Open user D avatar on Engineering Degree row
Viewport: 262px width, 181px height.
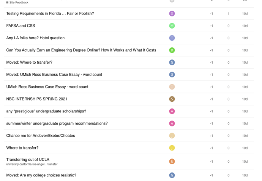[x=172, y=50]
